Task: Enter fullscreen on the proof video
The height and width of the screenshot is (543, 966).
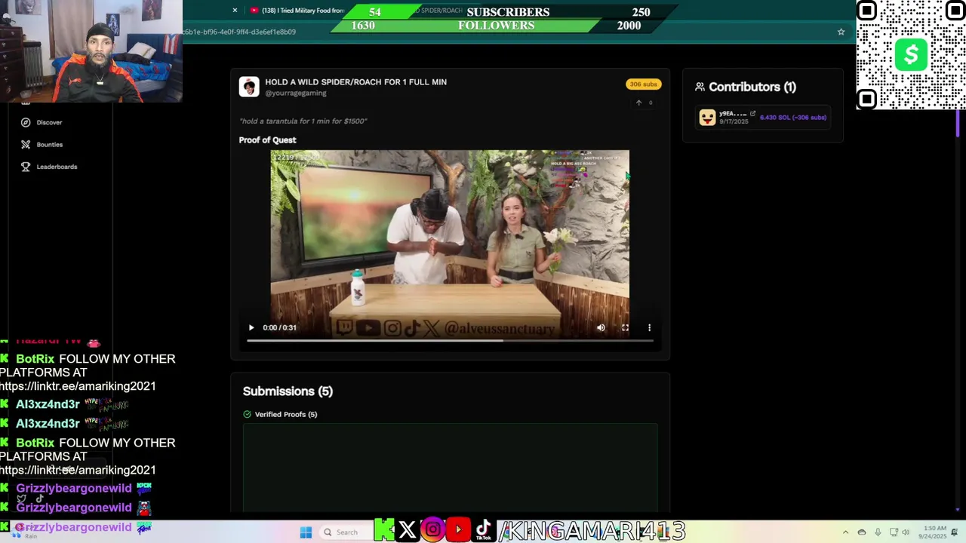Action: pos(625,327)
